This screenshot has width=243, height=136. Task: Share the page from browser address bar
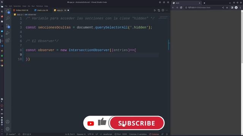point(223,8)
